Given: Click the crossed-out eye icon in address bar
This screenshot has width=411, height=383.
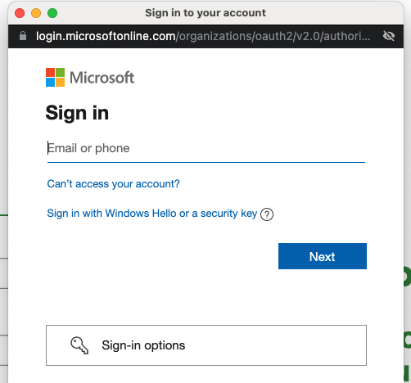Looking at the screenshot, I should [x=389, y=36].
